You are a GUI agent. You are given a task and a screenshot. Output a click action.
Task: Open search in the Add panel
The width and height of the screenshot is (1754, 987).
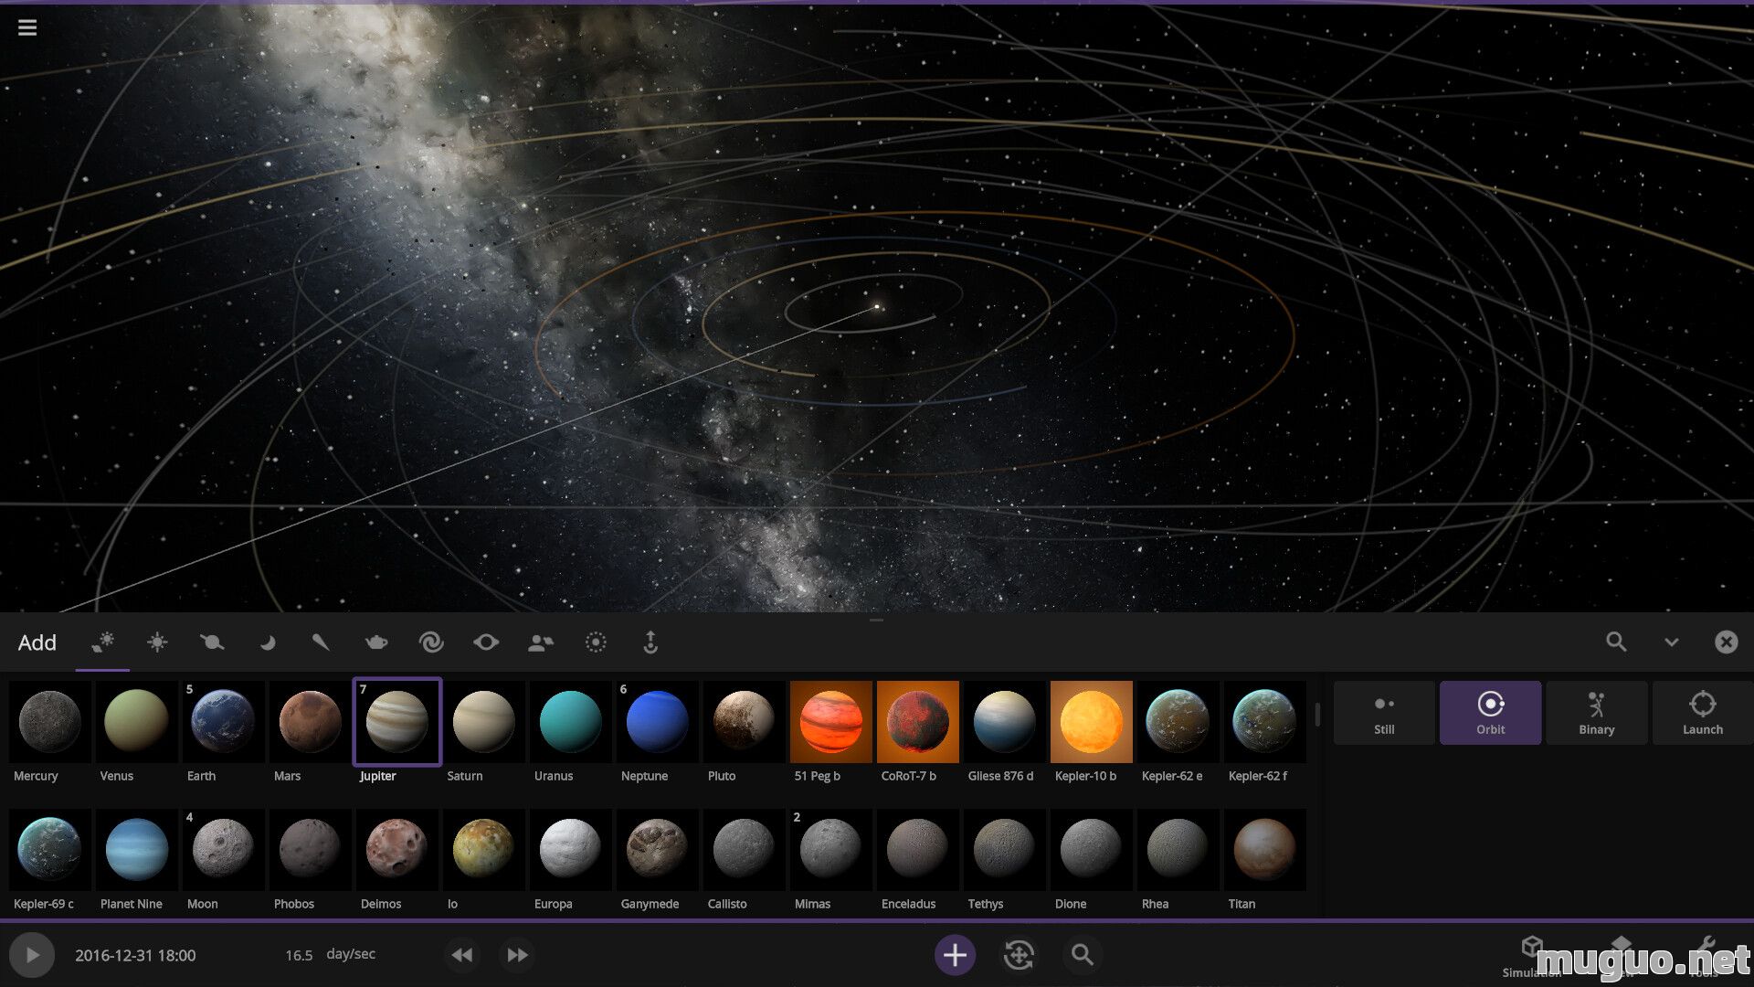(1616, 642)
